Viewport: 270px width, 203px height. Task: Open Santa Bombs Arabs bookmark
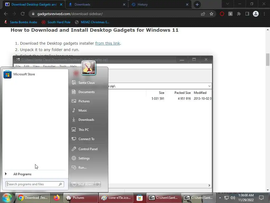point(21,22)
